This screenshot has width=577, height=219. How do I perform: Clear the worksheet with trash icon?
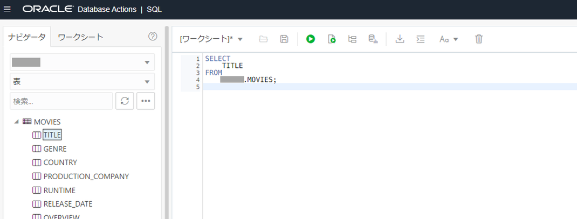478,39
